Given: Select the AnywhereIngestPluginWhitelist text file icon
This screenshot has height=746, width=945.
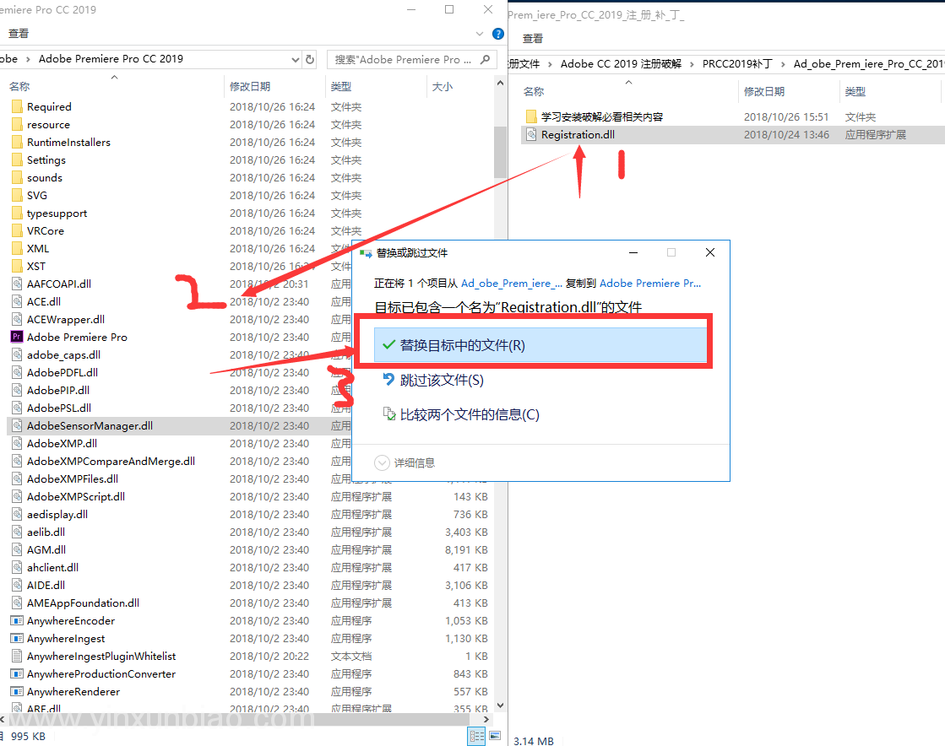Looking at the screenshot, I should pos(17,657).
